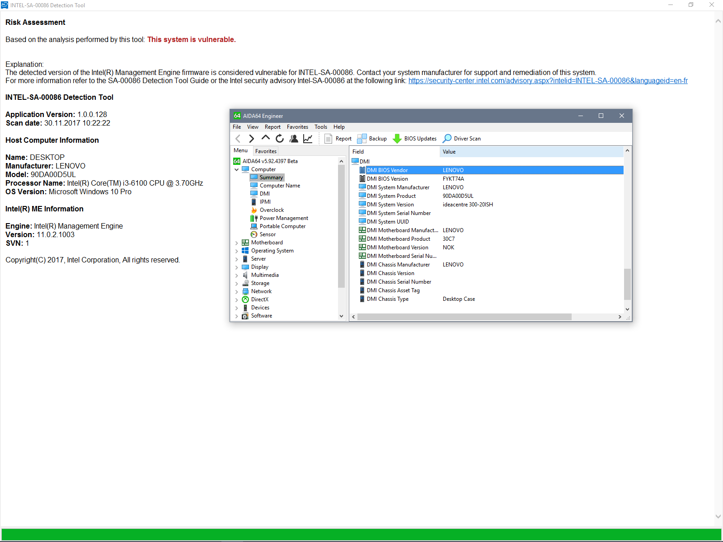
Task: Select the DMI System Manufacturer row
Action: [x=491, y=187]
